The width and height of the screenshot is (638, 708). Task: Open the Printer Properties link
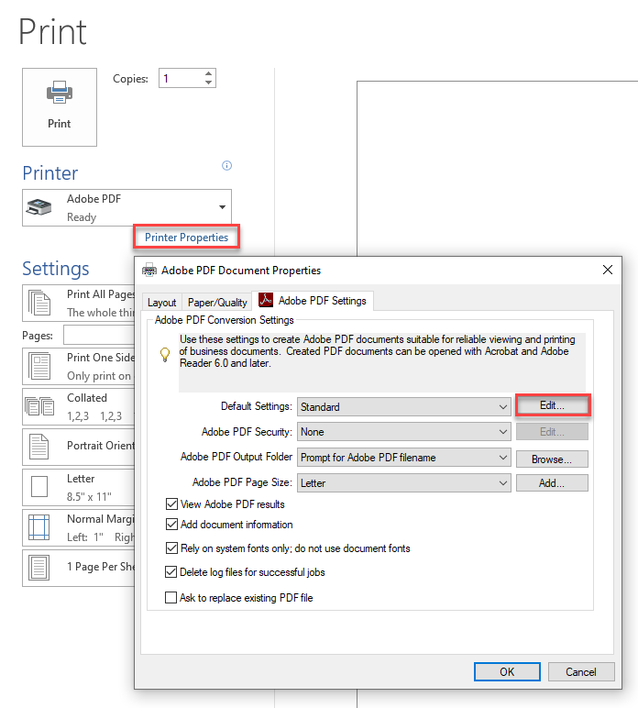pyautogui.click(x=186, y=237)
